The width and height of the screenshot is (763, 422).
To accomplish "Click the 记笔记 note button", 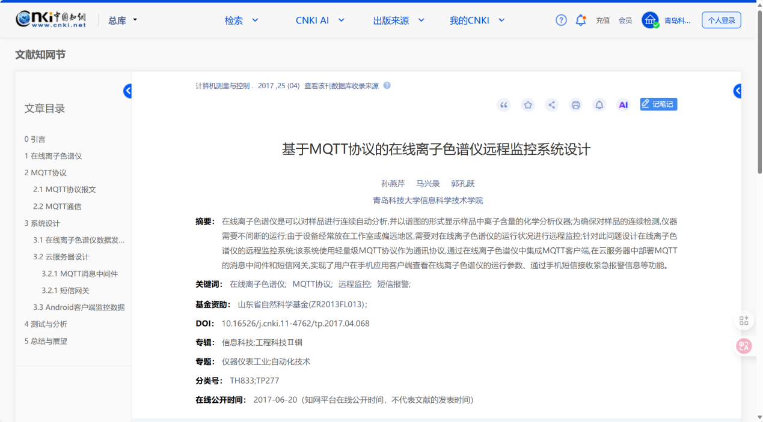I will click(658, 104).
